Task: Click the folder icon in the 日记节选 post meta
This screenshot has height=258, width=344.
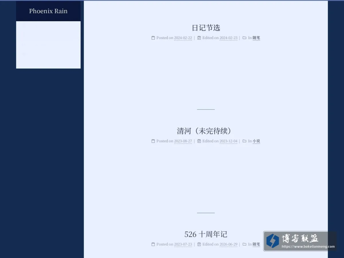Action: point(245,38)
